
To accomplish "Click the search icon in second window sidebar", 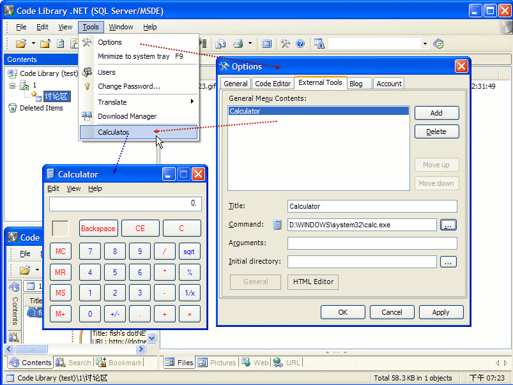I will [x=14, y=337].
